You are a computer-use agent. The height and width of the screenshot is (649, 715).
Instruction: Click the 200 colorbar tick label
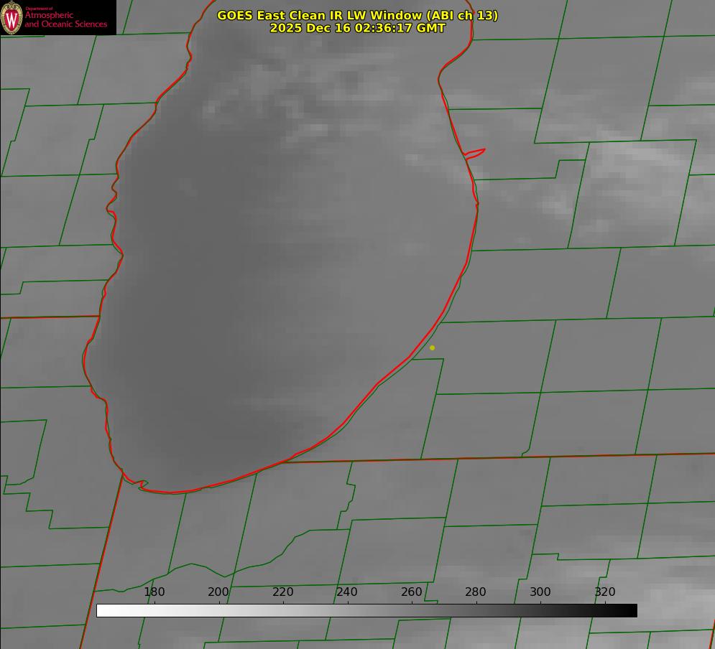click(x=218, y=592)
